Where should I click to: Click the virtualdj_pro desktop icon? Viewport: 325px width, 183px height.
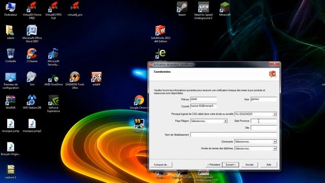point(75,9)
